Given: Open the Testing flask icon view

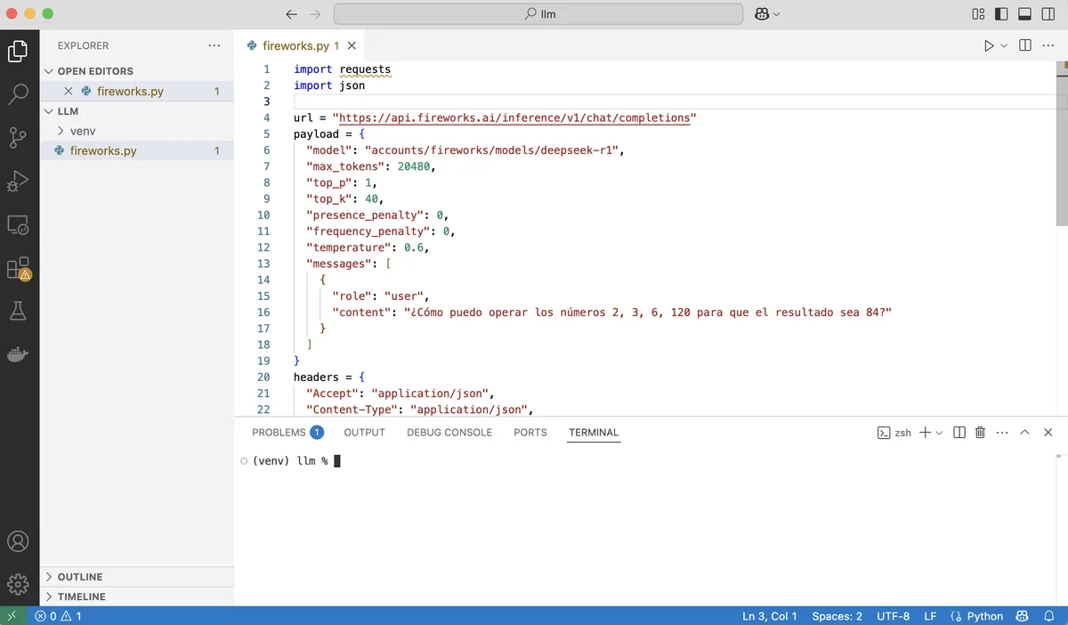Looking at the screenshot, I should pos(19,311).
